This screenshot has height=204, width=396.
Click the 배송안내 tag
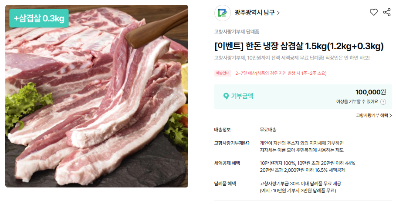click(223, 73)
